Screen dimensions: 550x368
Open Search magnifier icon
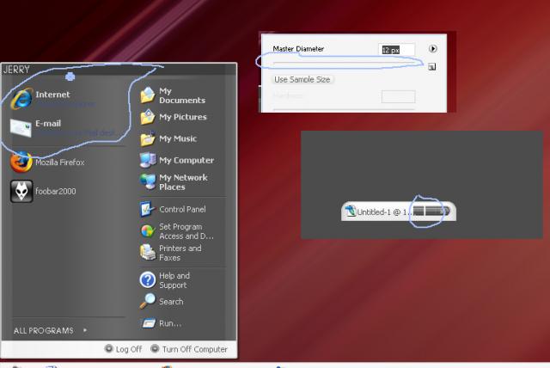click(x=147, y=301)
